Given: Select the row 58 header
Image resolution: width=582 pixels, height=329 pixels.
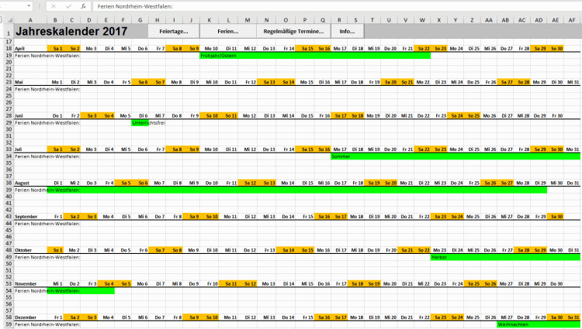Looking at the screenshot, I should click(x=6, y=317).
